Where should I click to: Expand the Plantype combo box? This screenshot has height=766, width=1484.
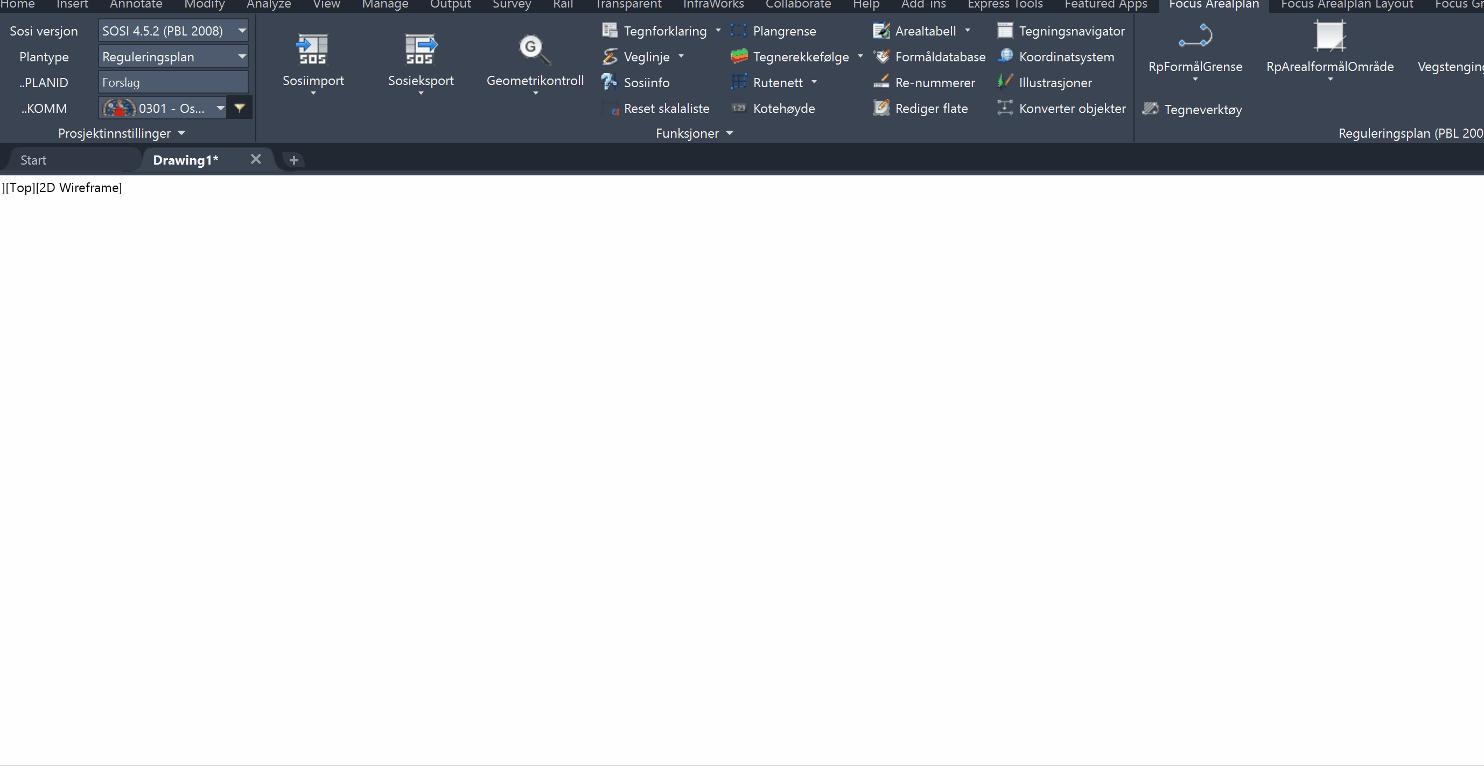(242, 56)
